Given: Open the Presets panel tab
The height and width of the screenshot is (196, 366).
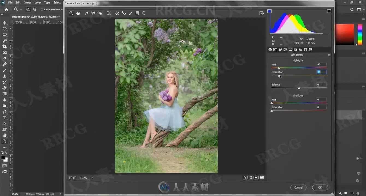Looking at the screenshot, I should tap(310, 50).
